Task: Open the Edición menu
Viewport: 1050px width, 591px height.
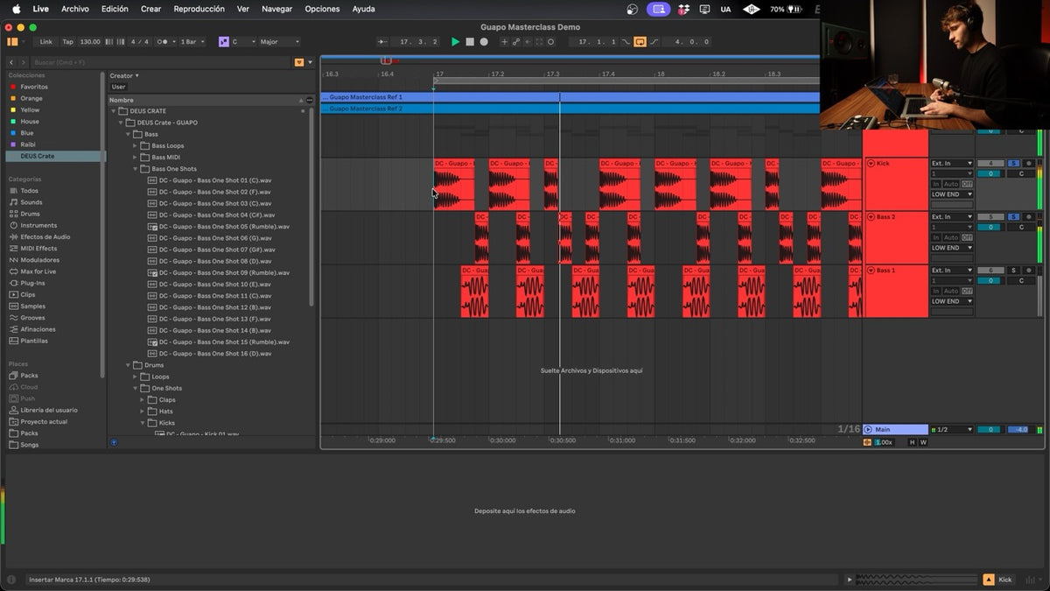Action: click(115, 9)
